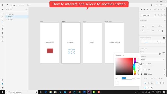167x94 pixels.
Task: Click the hex color value field
Action: pos(126,78)
